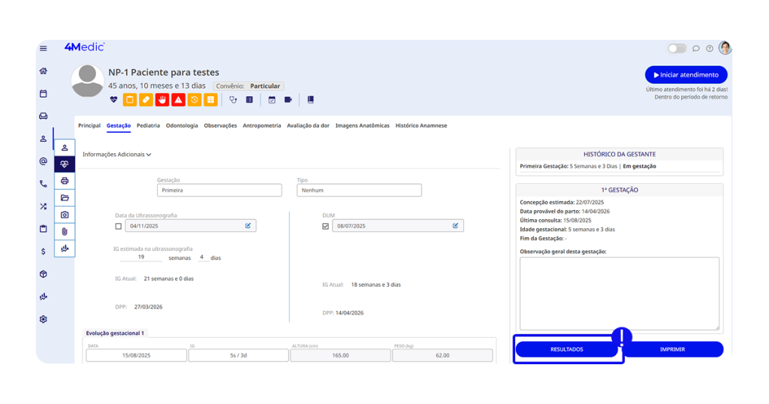
Task: Click the red warning triangle icon
Action: click(x=178, y=99)
